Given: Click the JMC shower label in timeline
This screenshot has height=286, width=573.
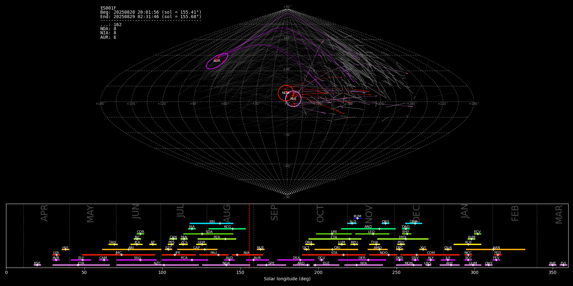Looking at the screenshot, I should 118,253.
